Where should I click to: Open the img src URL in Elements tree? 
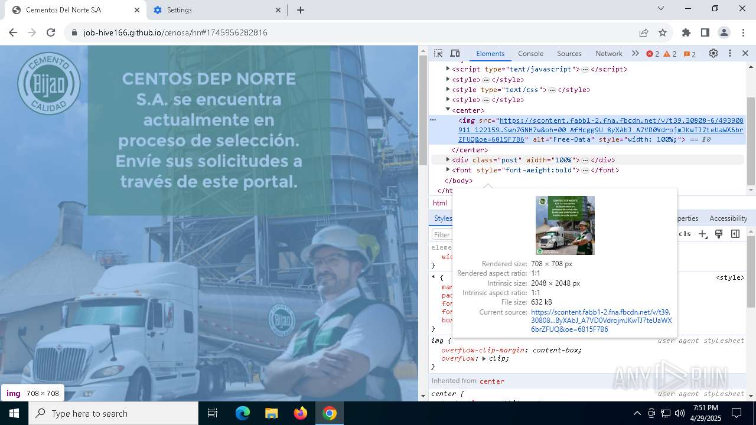[x=601, y=130]
